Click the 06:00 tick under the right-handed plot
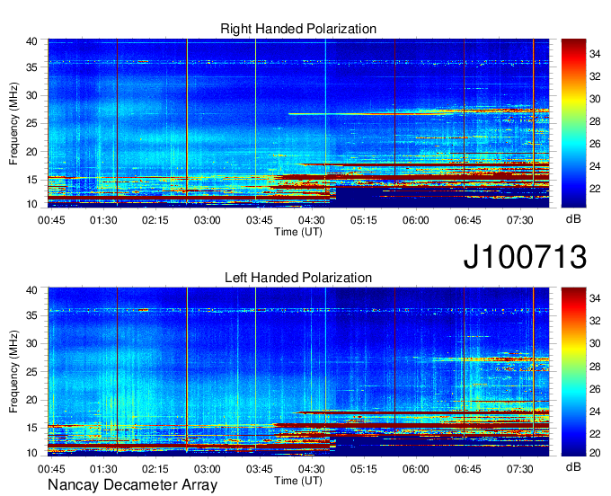 [416, 220]
